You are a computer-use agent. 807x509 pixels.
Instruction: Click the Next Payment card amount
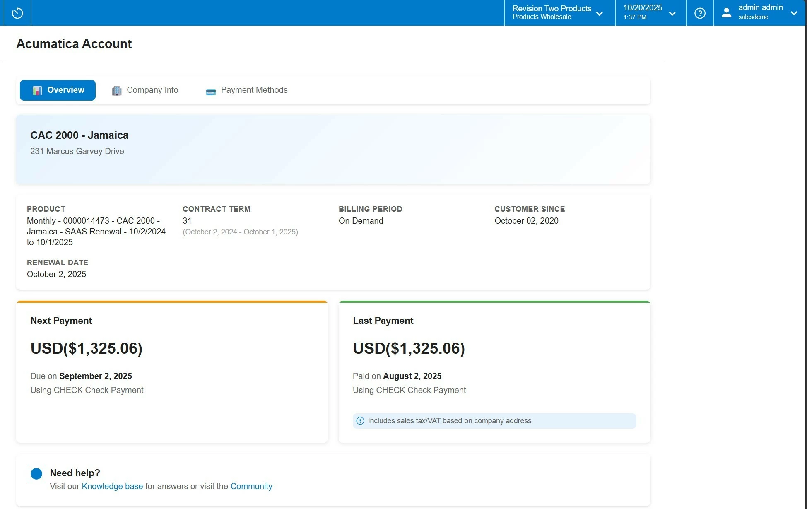point(87,348)
